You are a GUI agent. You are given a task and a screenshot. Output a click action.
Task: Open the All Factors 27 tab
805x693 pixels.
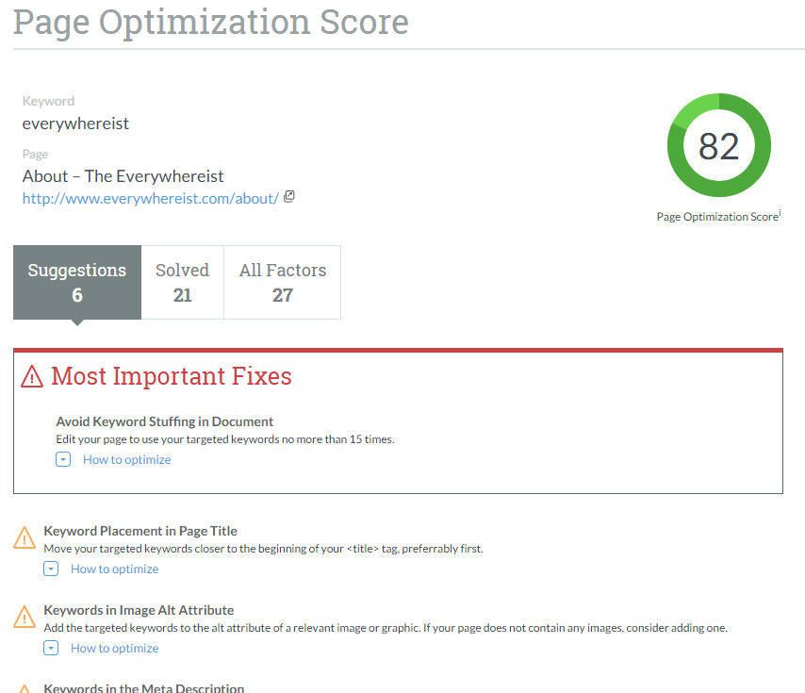[x=283, y=282]
